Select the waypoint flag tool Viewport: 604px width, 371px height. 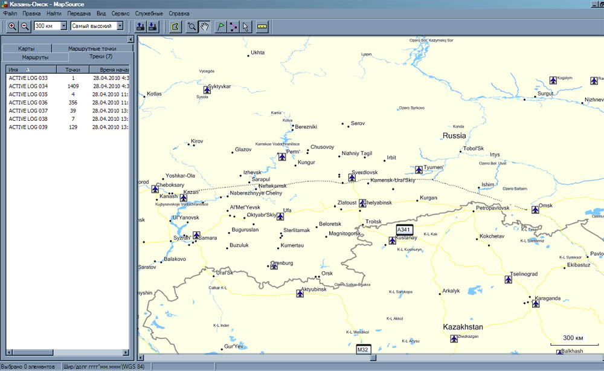(221, 26)
